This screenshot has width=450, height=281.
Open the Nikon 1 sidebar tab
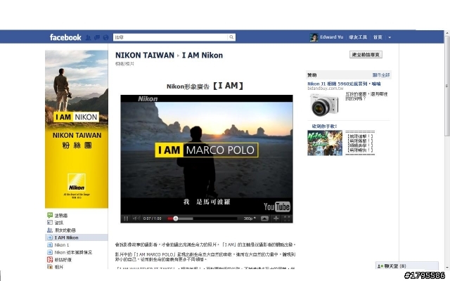[62, 245]
